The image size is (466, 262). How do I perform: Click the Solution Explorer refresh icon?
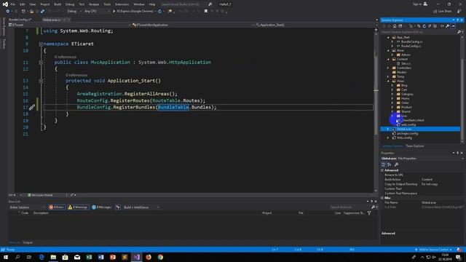tap(424, 26)
